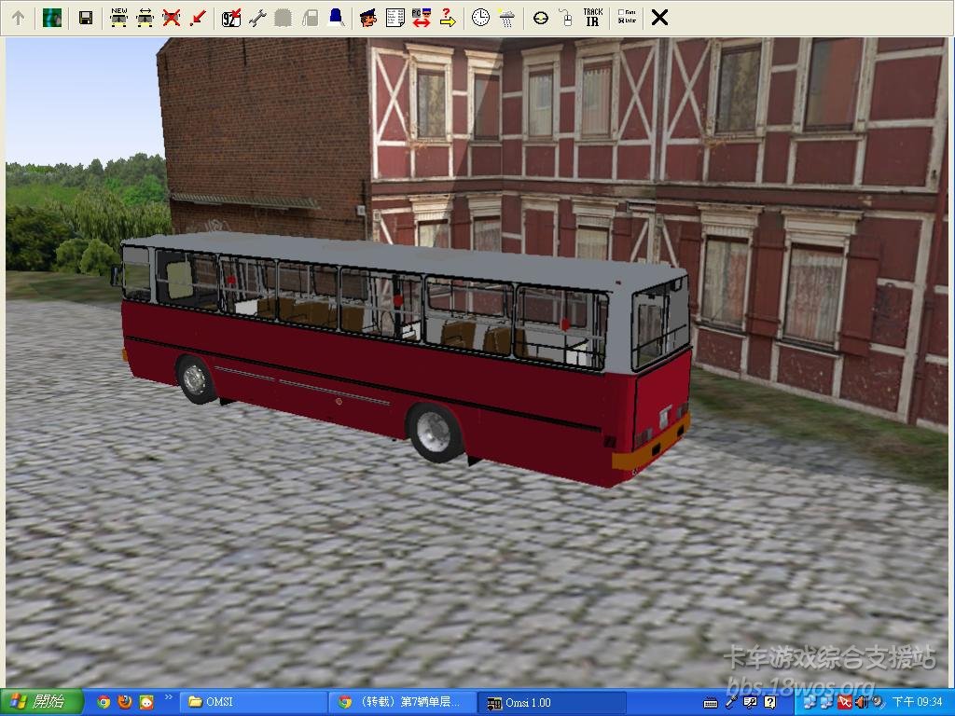Image resolution: width=955 pixels, height=716 pixels.
Task: Click the question mark help tray icon
Action: point(769,703)
